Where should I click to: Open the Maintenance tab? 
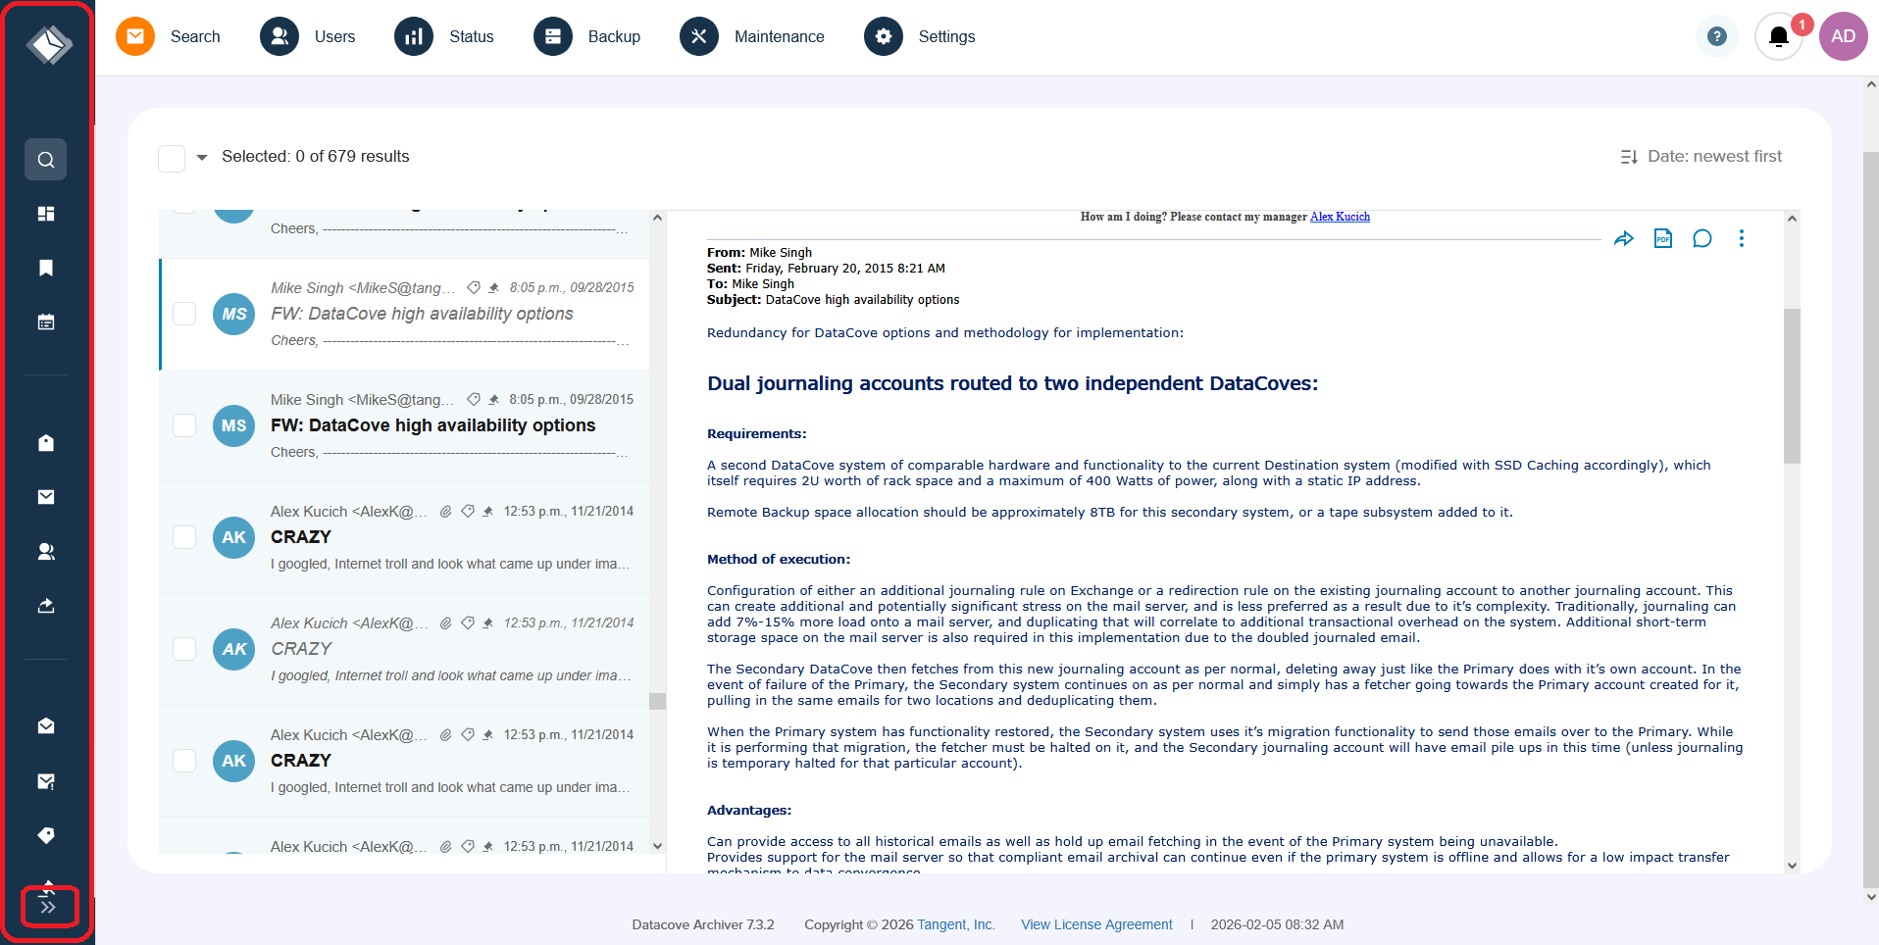click(x=752, y=36)
